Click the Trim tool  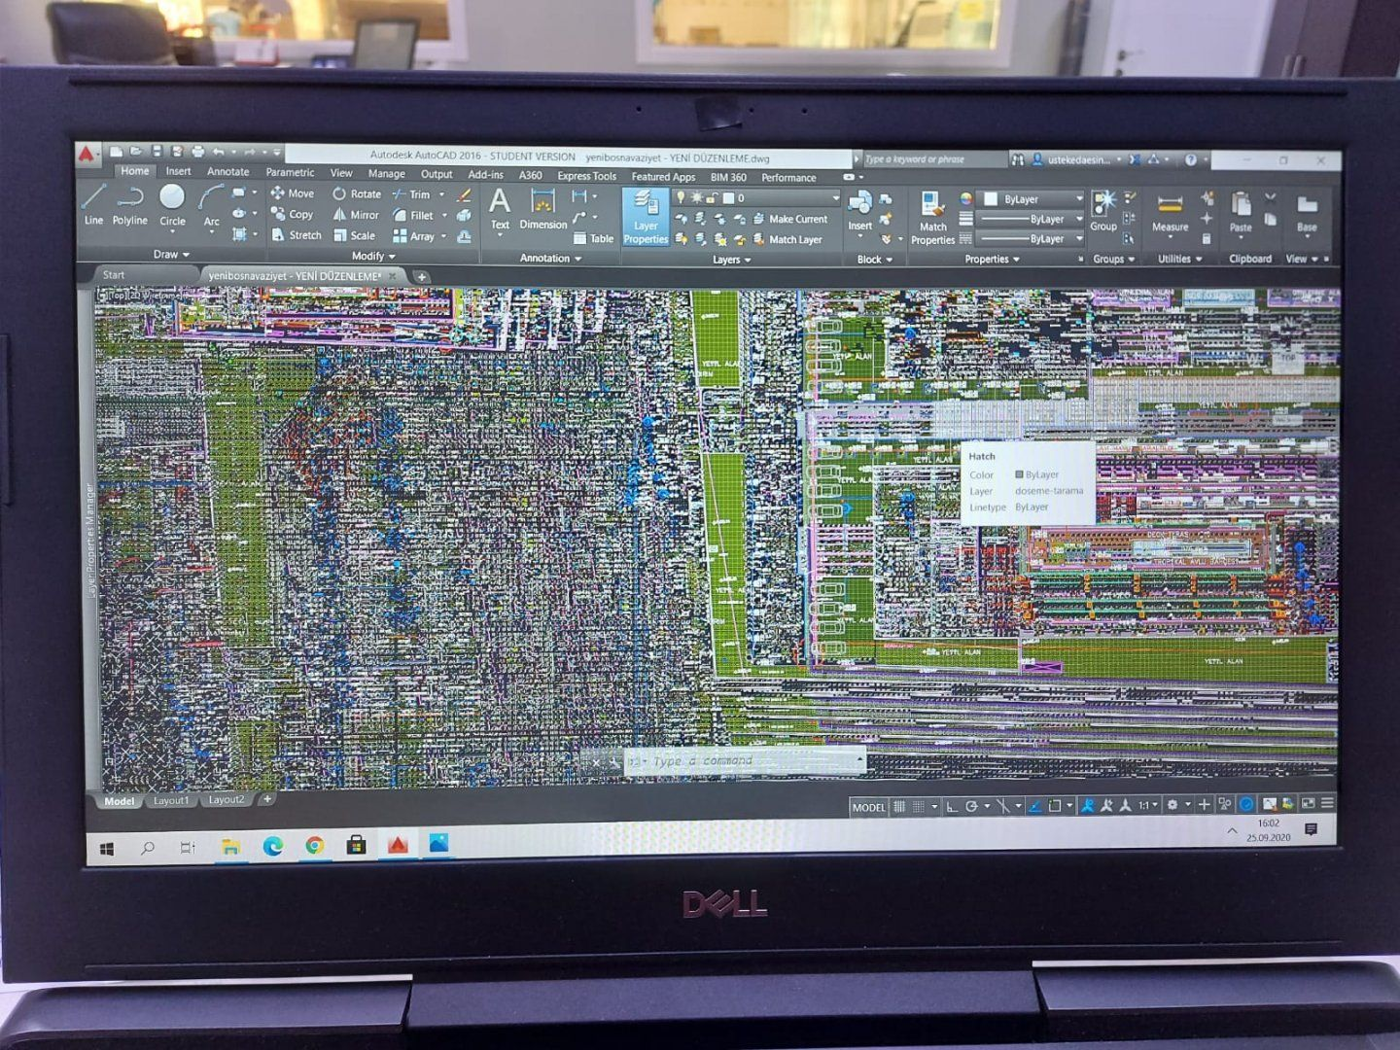[x=411, y=194]
